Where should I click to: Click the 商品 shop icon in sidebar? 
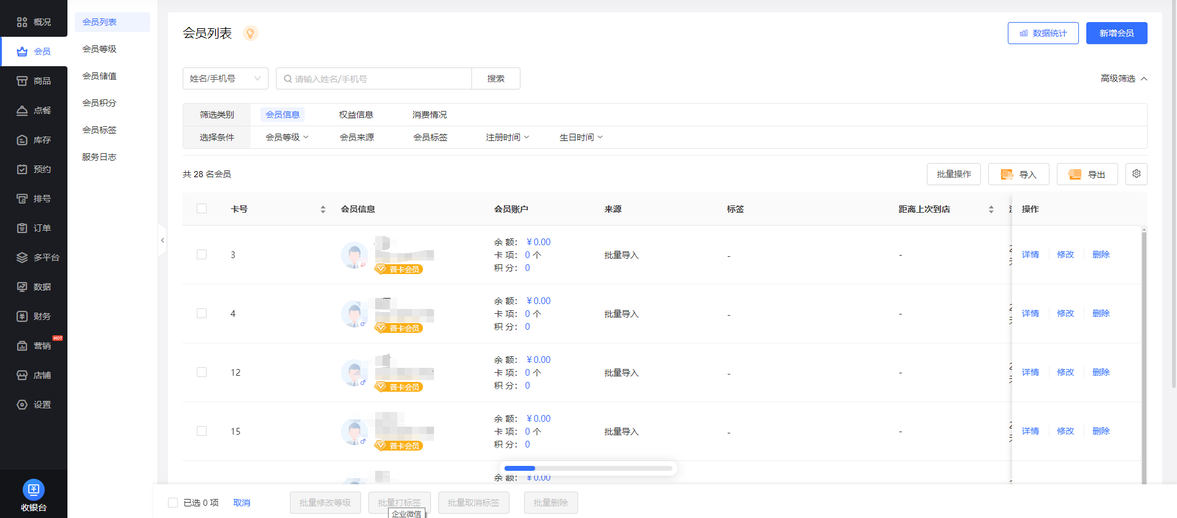22,81
